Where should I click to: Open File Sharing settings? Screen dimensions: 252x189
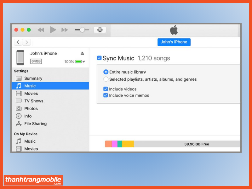[x=50, y=123]
